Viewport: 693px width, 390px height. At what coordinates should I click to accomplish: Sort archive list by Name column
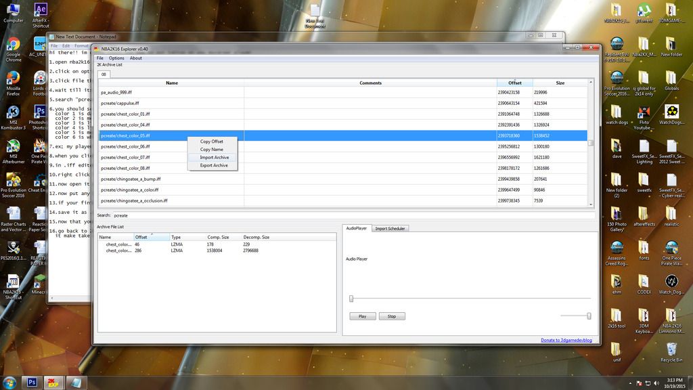point(171,83)
